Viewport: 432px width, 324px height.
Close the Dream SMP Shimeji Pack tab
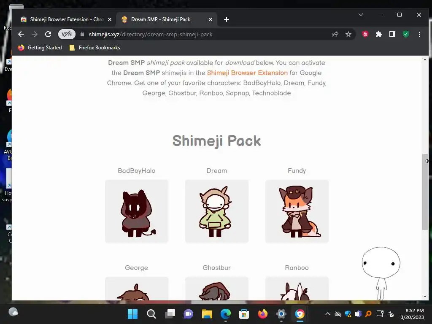tap(211, 19)
